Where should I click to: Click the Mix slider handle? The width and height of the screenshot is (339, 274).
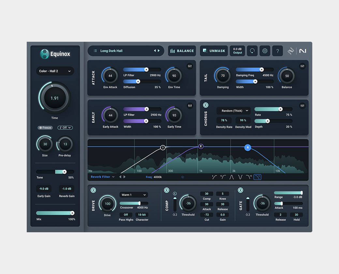(x=72, y=213)
